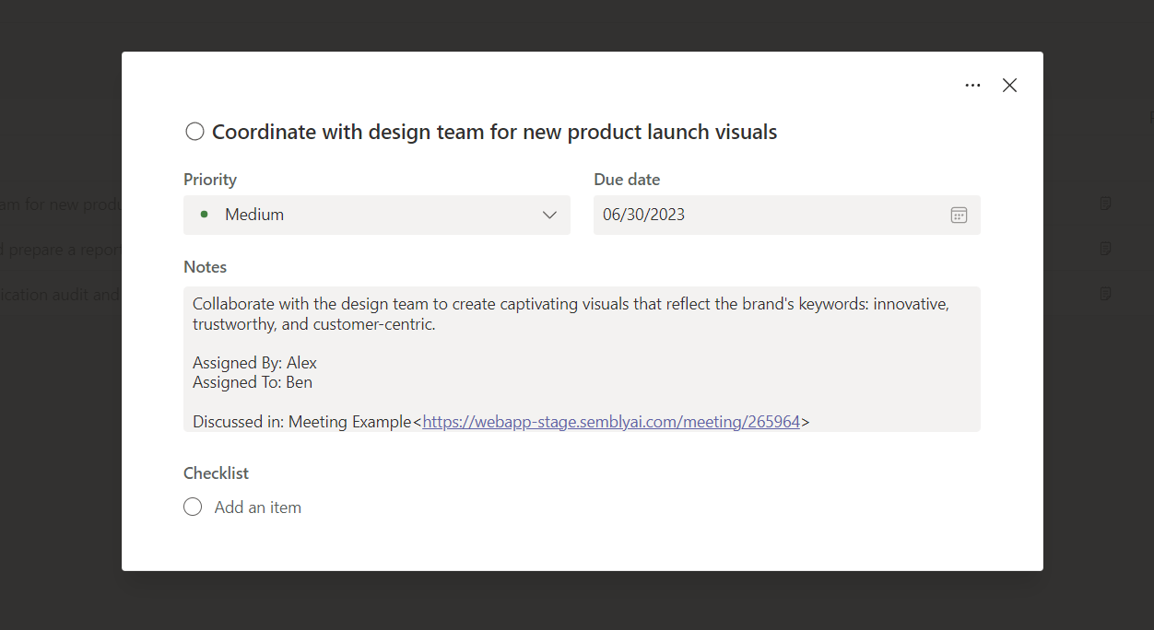Click the dimmed audit task row behind dialog
This screenshot has width=1154, height=630.
click(x=60, y=294)
